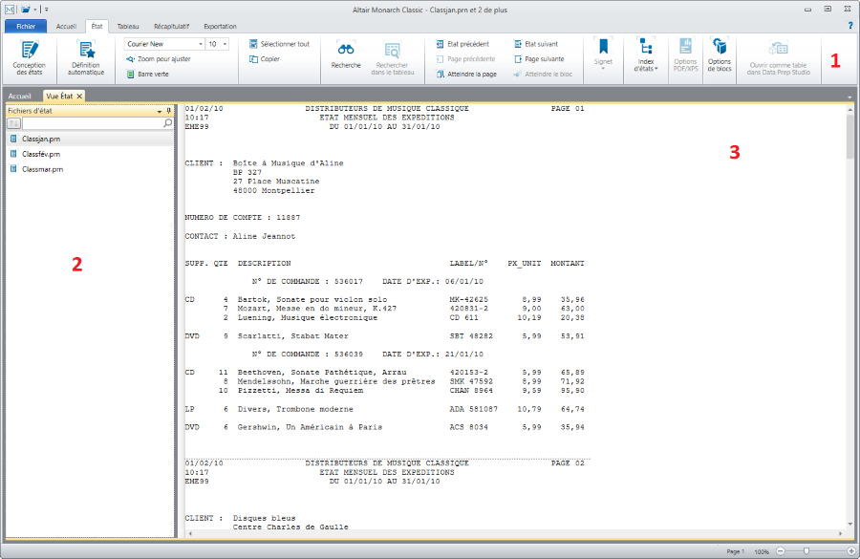860x559 pixels.
Task: Toggle Zoom pour ajuster
Action: click(x=158, y=59)
